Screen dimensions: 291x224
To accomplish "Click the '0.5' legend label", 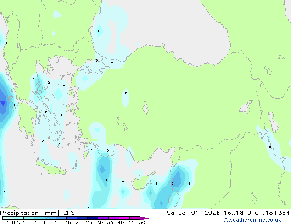I will (x=16, y=222).
